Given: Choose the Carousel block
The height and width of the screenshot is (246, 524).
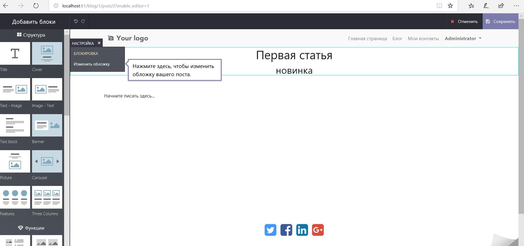Looking at the screenshot, I should click(47, 161).
